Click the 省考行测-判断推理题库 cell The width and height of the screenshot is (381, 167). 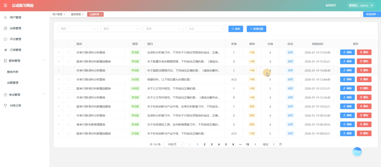pos(91,124)
